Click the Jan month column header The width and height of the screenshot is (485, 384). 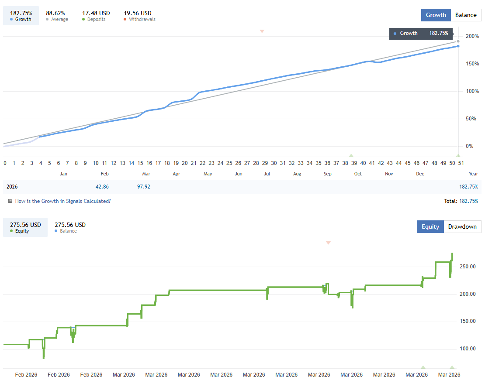(63, 174)
